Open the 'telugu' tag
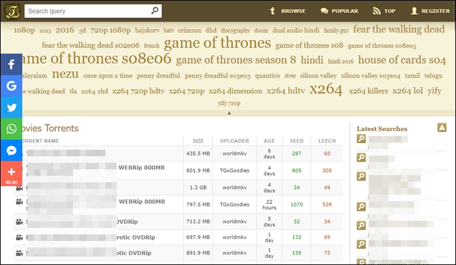Screen dimensions: 456x265 433,76
